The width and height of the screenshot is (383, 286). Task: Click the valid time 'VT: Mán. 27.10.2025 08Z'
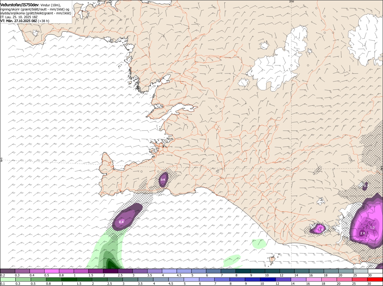(19, 21)
